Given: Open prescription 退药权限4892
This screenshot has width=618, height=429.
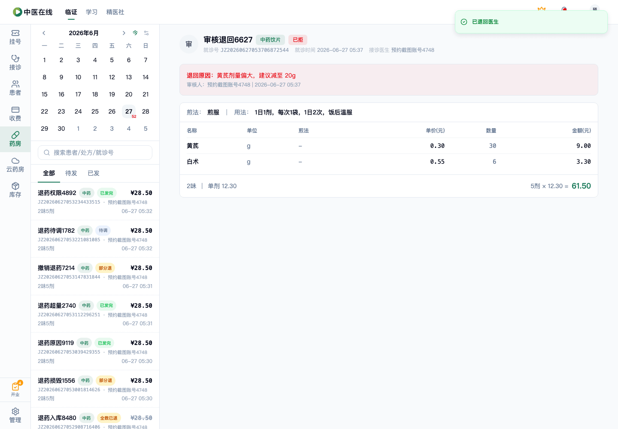Looking at the screenshot, I should (x=95, y=201).
